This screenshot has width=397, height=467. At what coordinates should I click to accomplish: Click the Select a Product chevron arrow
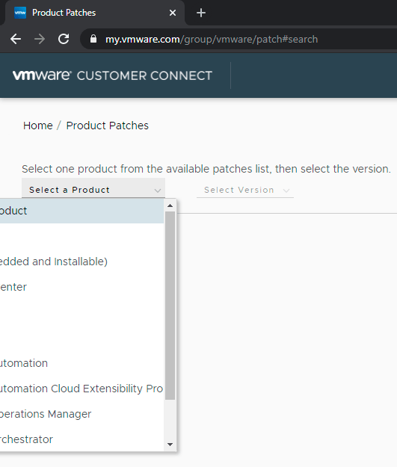(158, 191)
